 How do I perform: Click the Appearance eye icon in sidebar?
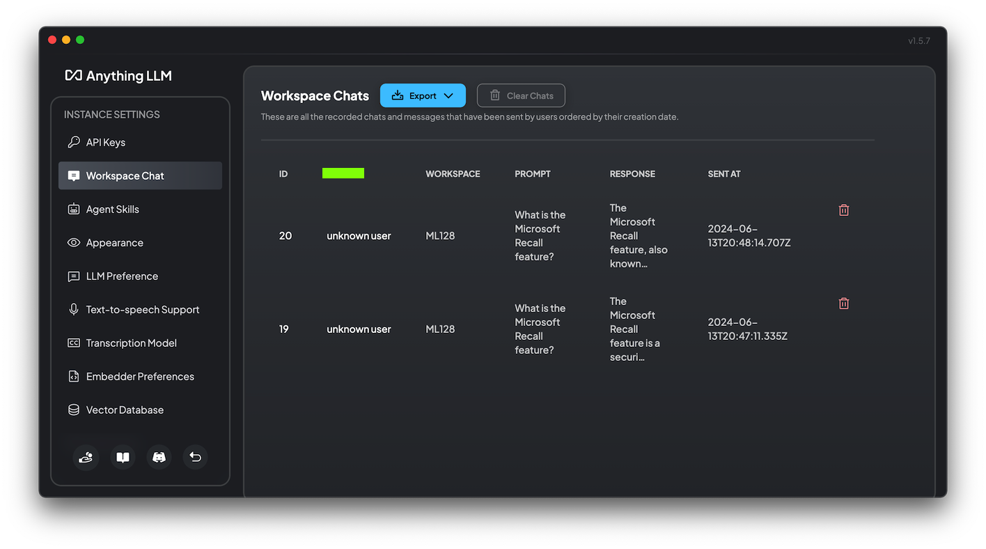pyautogui.click(x=74, y=242)
